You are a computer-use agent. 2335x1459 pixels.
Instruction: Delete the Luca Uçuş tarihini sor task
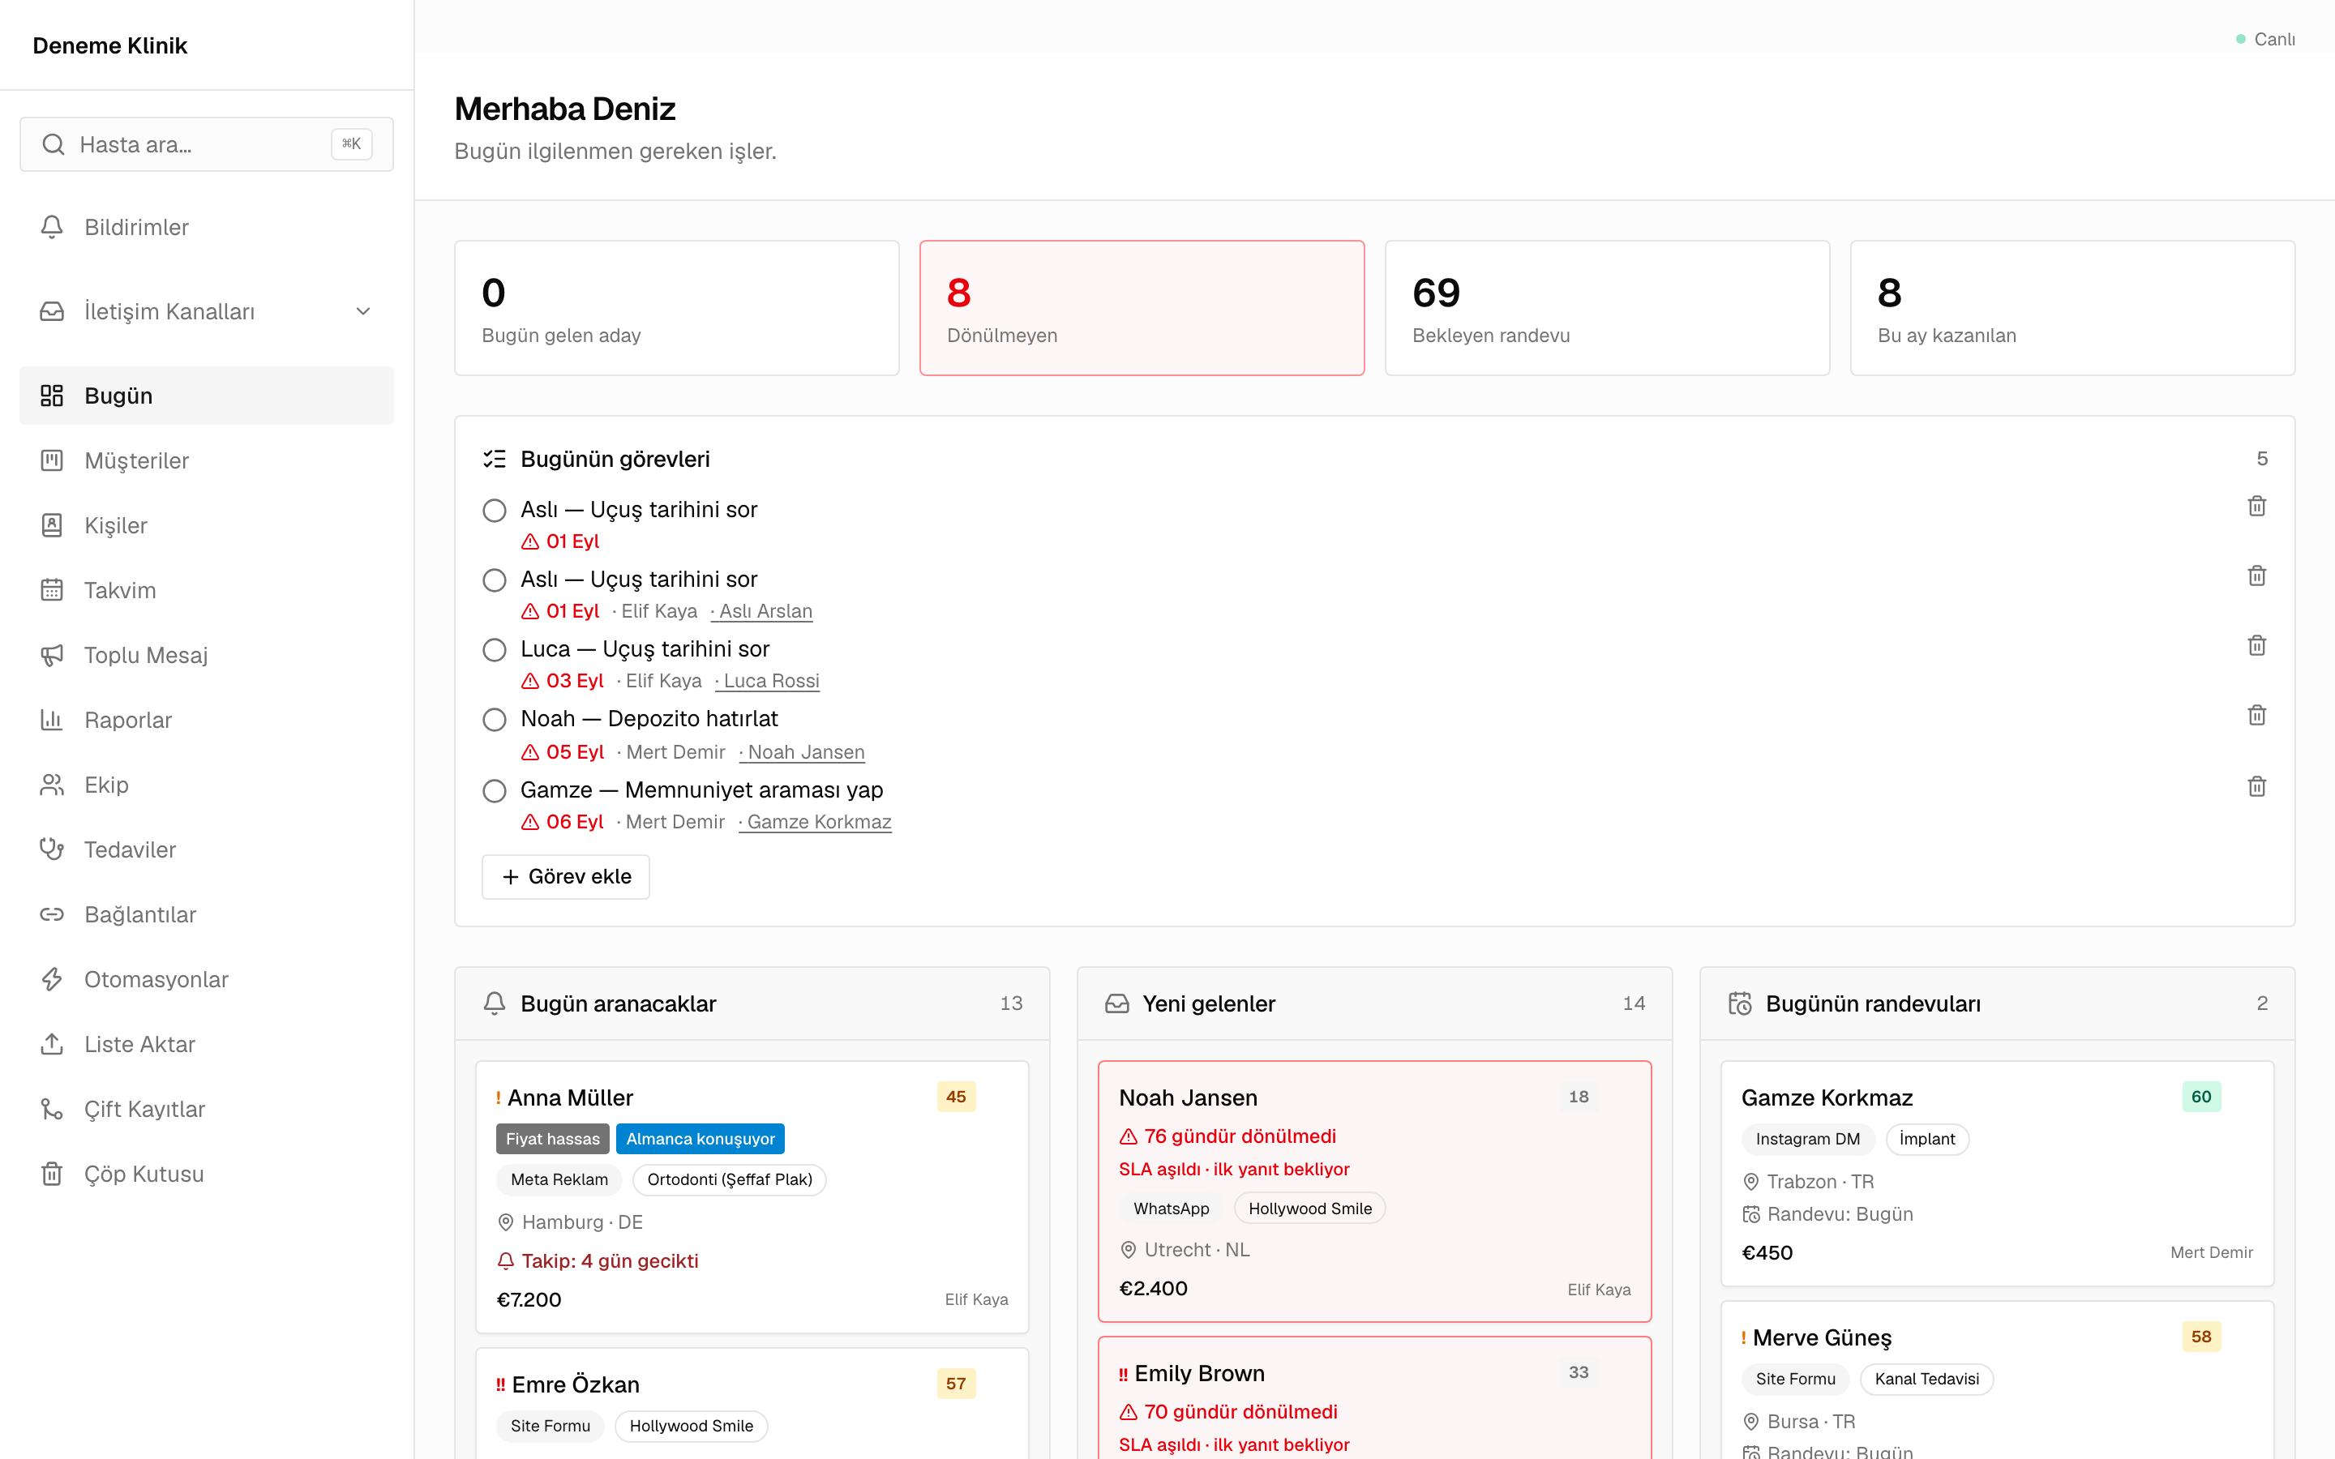(x=2256, y=645)
